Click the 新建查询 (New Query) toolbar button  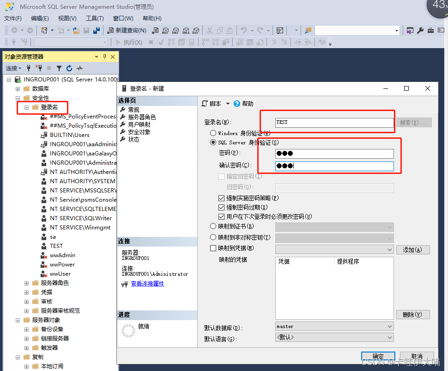point(127,31)
